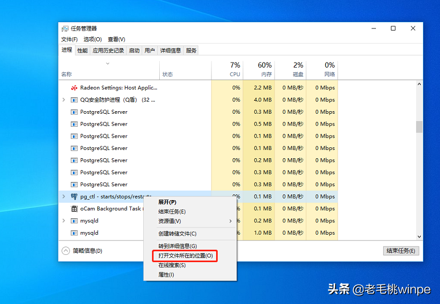
Task: Maximize the 任务管理器 window
Action: pos(393,28)
